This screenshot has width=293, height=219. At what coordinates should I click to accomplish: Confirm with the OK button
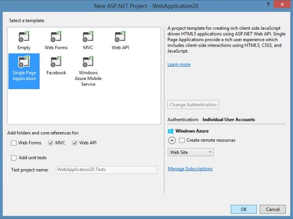pyautogui.click(x=244, y=209)
